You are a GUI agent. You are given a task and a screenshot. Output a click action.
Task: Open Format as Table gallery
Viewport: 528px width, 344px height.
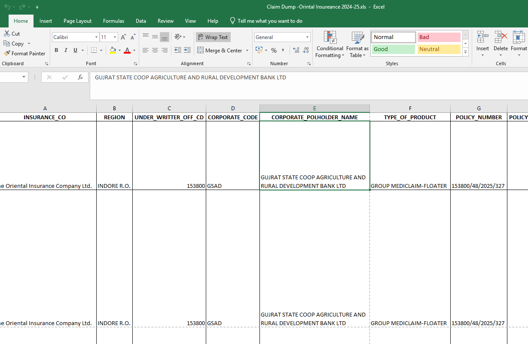pos(357,45)
